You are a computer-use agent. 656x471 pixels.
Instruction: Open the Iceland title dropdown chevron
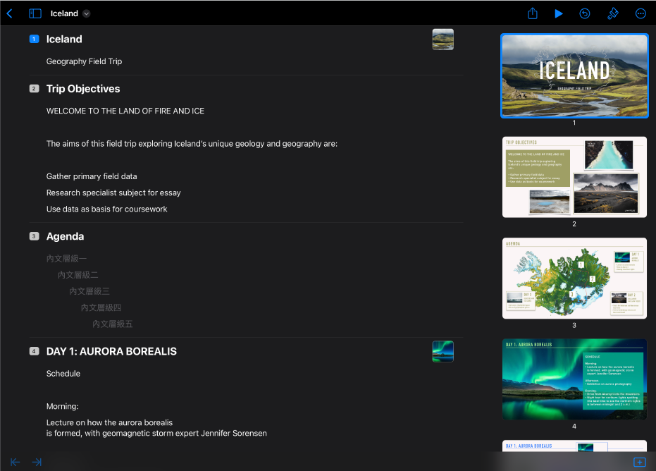(86, 13)
